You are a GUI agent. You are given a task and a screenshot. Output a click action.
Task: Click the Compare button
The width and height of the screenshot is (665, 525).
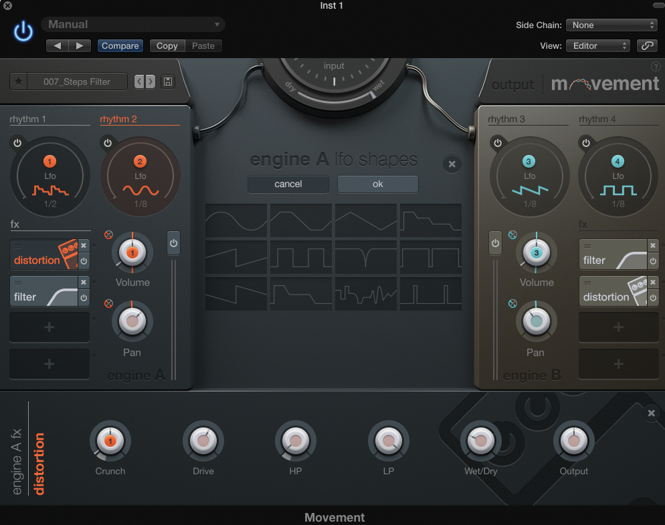point(120,45)
